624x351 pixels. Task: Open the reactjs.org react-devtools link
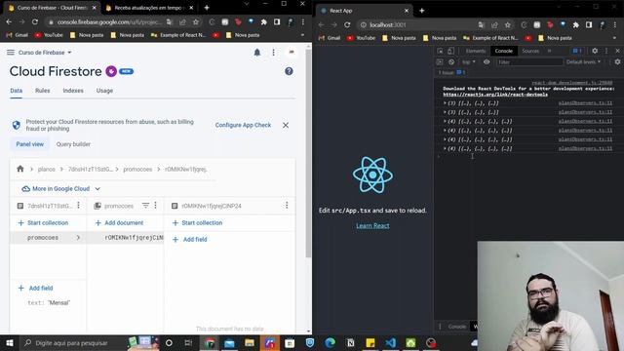(495, 95)
